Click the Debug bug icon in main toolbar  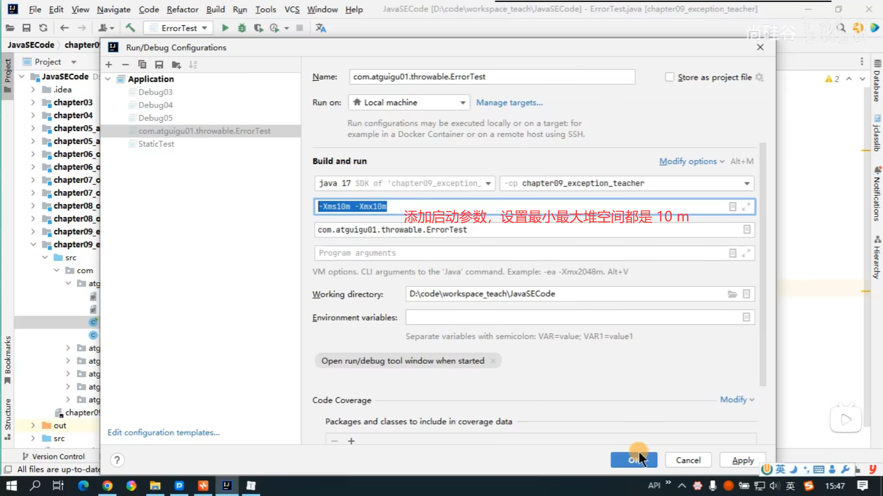tap(241, 28)
